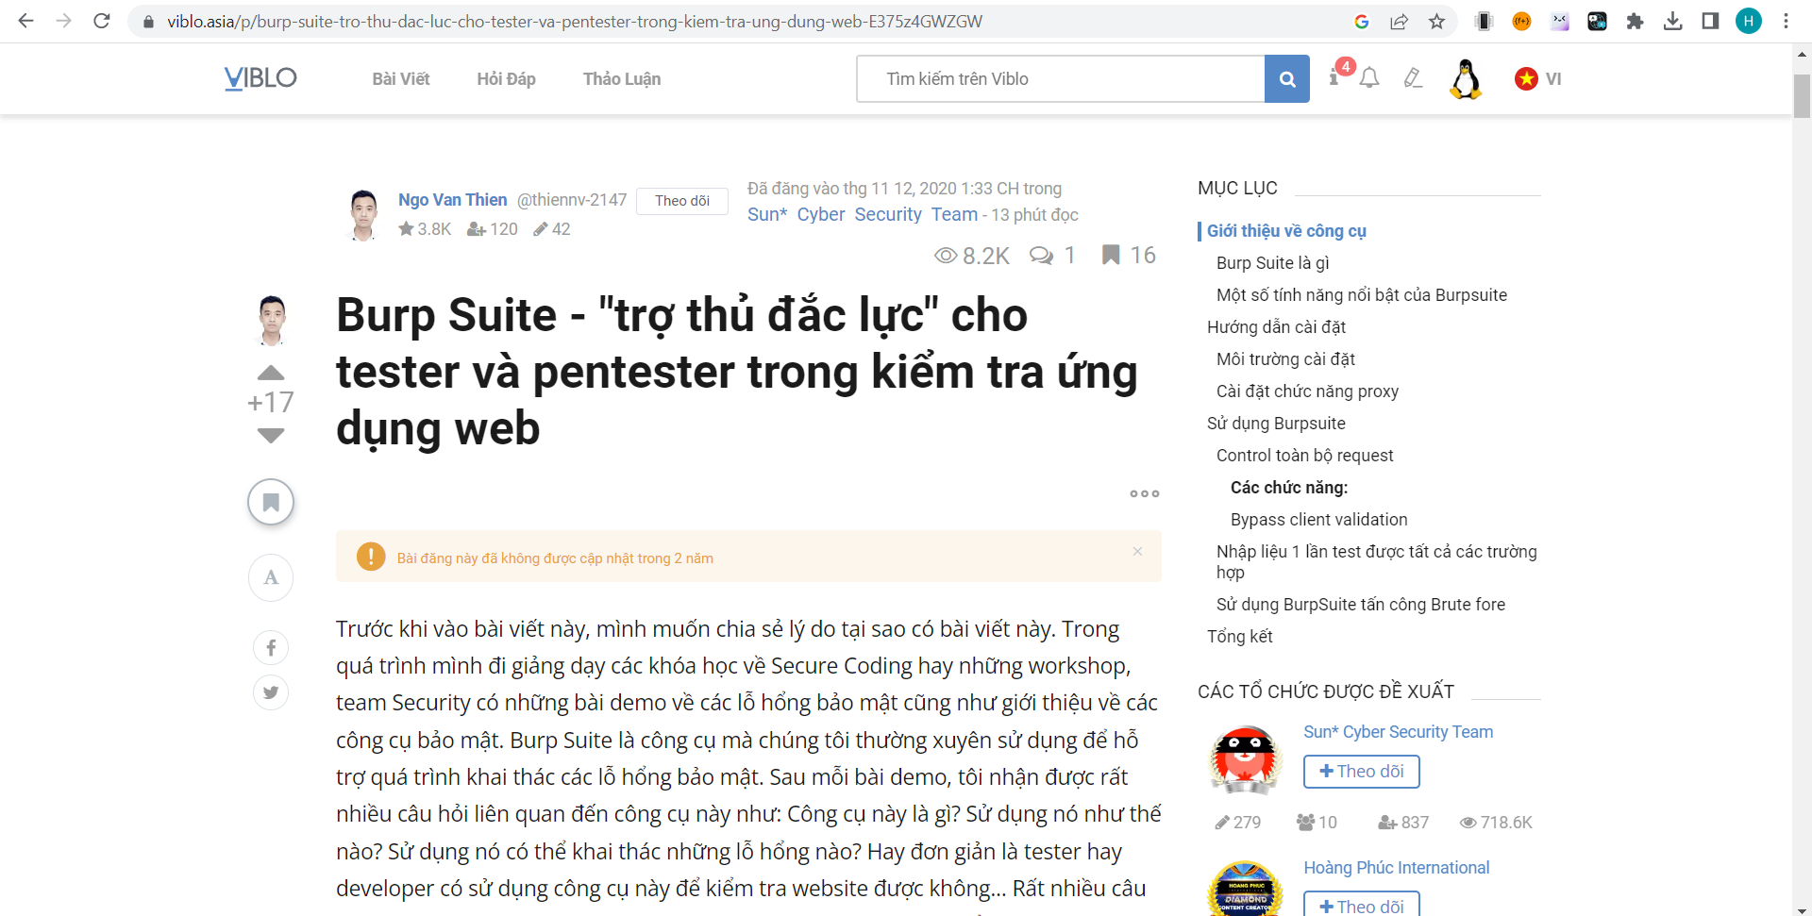Focus the 'Tìm kiếm trên Viblo' search field
The image size is (1812, 916).
click(1061, 79)
